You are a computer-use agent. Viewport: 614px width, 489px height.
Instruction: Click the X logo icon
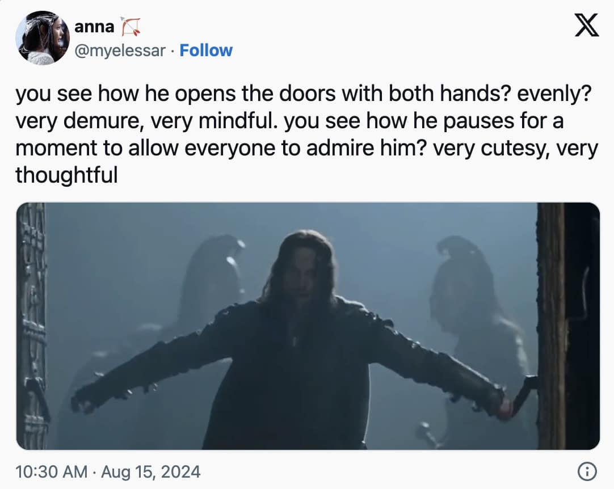click(x=587, y=25)
